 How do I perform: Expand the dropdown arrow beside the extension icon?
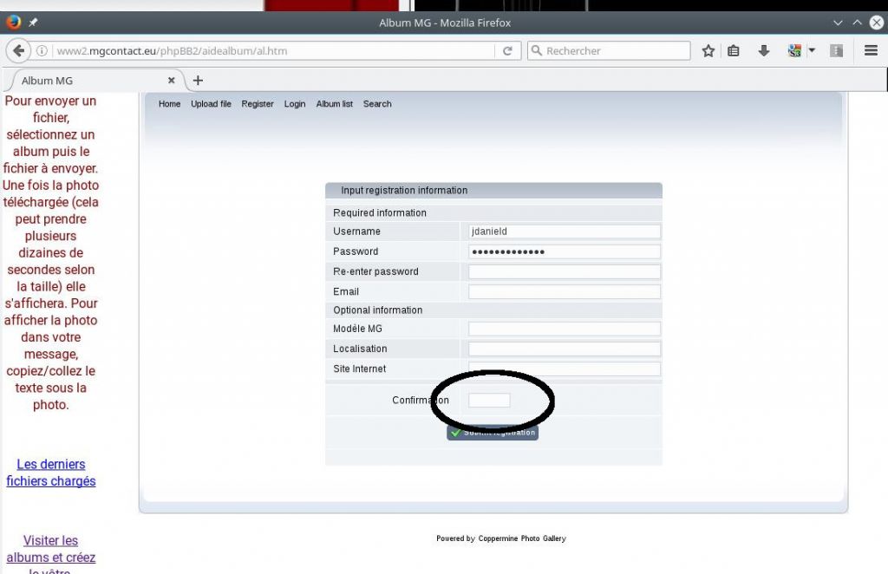(x=812, y=50)
